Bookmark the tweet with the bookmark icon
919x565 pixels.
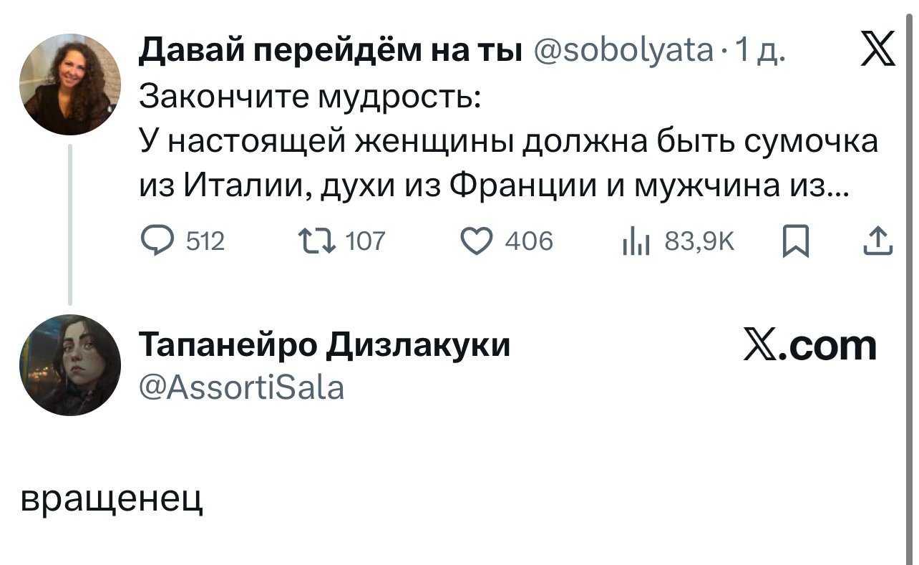pyautogui.click(x=795, y=242)
